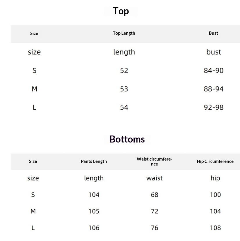This screenshot has height=241, width=240.
Task: Select the "Bust" column header
Action: point(213,33)
